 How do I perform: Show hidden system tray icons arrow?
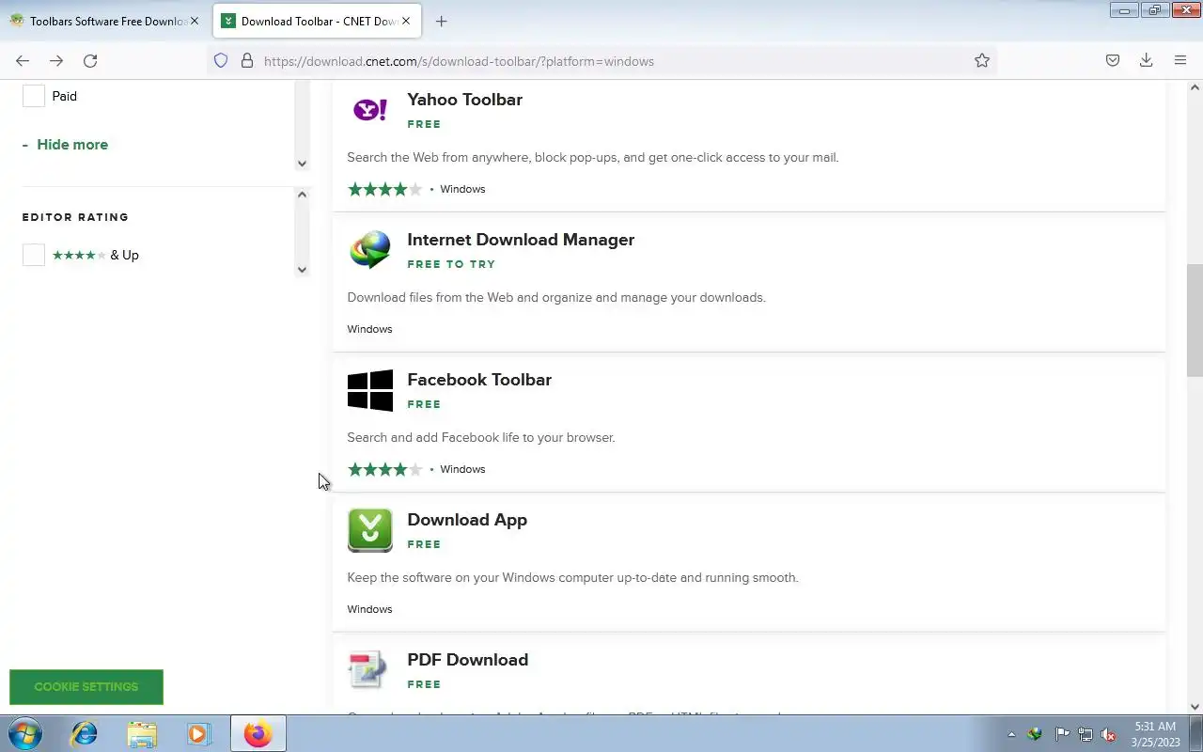[x=1011, y=734]
